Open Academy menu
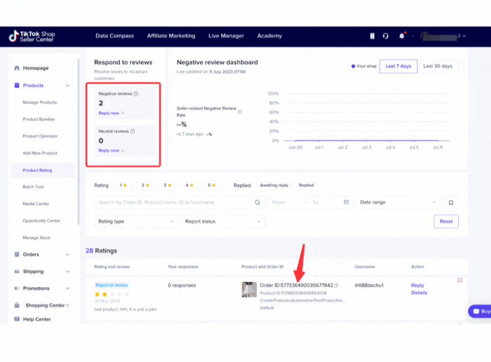Screen dimensions: 491x362 point(269,36)
